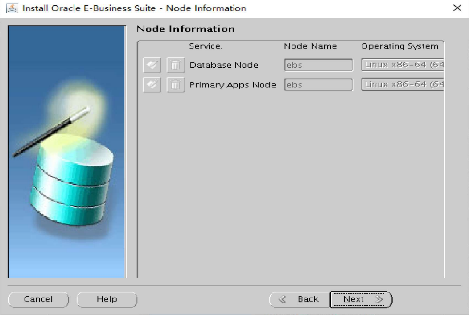Click the database wizard wand illustration
This screenshot has height=315, width=469.
(x=67, y=152)
